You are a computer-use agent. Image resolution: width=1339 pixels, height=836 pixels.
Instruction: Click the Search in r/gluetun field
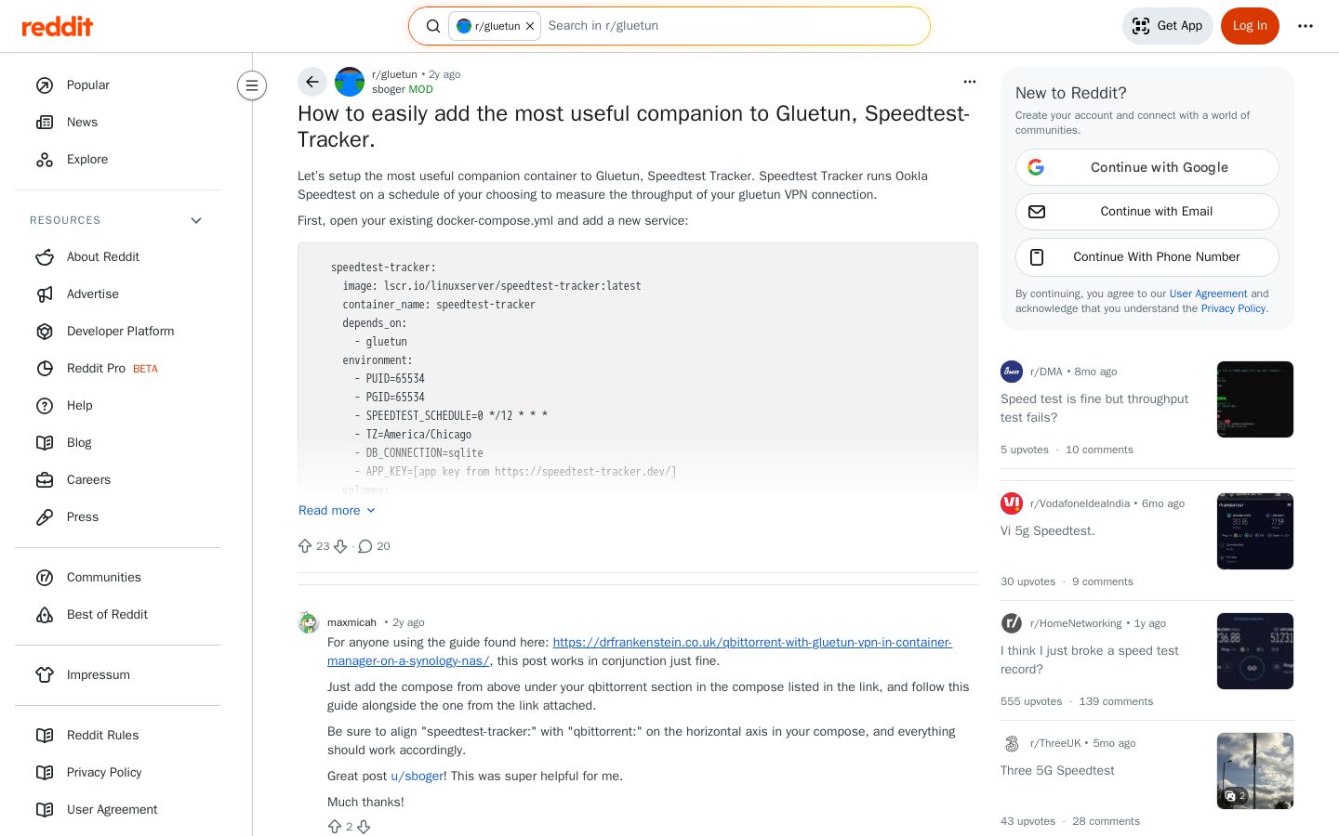(733, 26)
